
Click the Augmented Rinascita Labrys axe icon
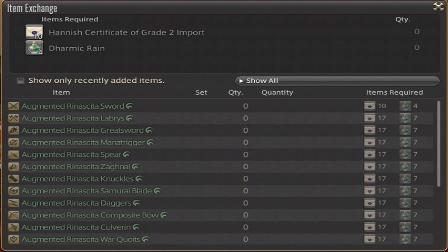pos(14,118)
